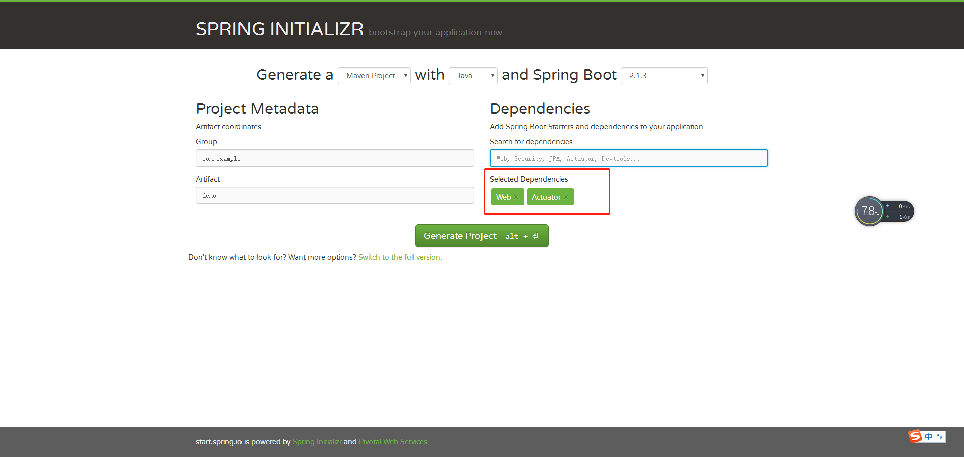Open the Maven Project type dropdown

(x=374, y=76)
